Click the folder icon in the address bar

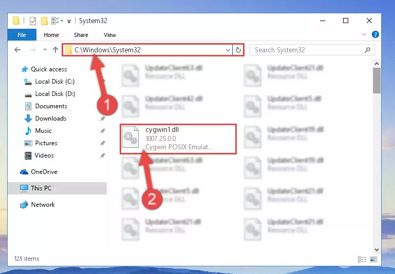(x=68, y=50)
